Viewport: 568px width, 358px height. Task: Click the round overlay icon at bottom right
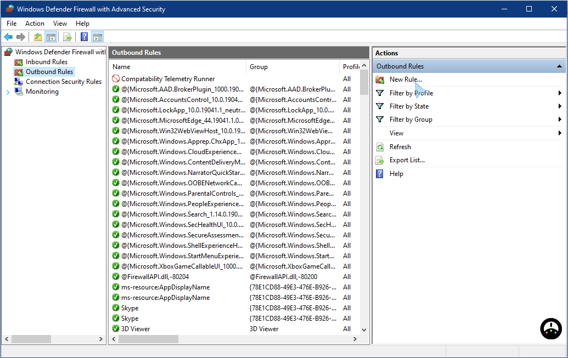click(x=551, y=329)
